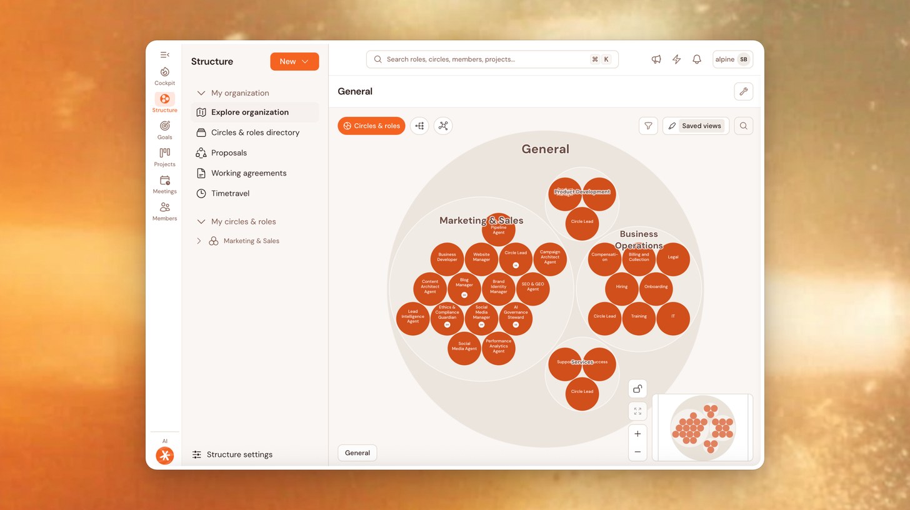Select the SEO & GEO Agent role
Viewport: 910px width, 510px height.
pyautogui.click(x=532, y=289)
